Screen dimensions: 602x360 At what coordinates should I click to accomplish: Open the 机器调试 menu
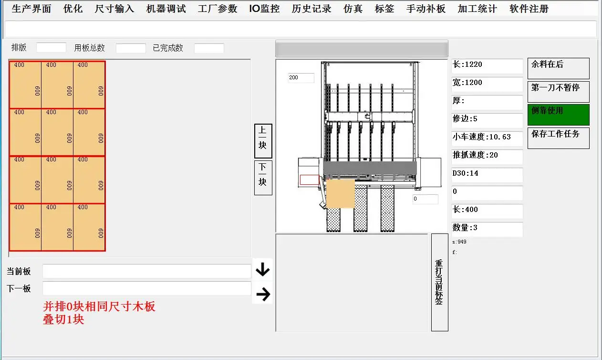(166, 9)
